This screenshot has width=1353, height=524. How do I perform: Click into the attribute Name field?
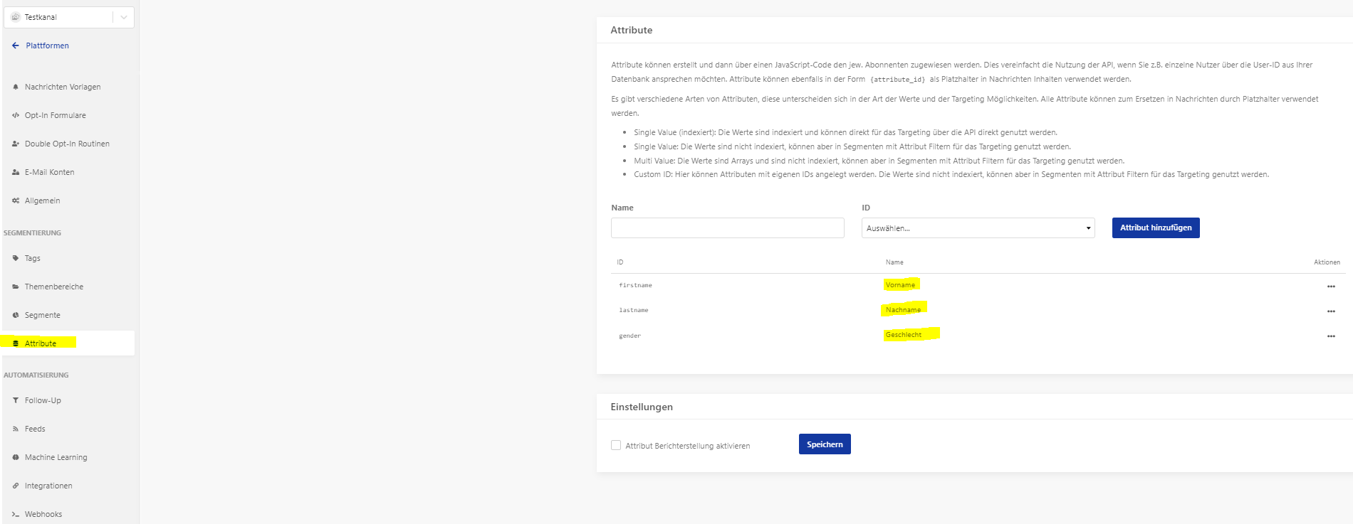pyautogui.click(x=728, y=228)
